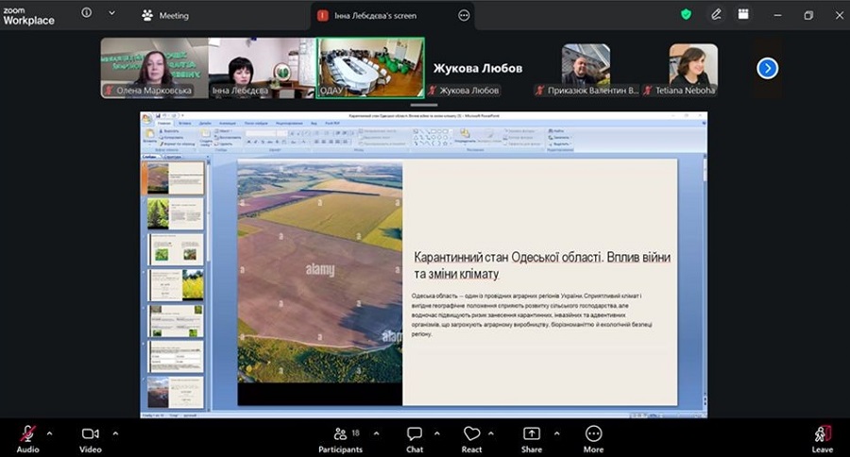Select the seventh slide thumbnail at bottom
This screenshot has width=850, height=457.
point(175,393)
